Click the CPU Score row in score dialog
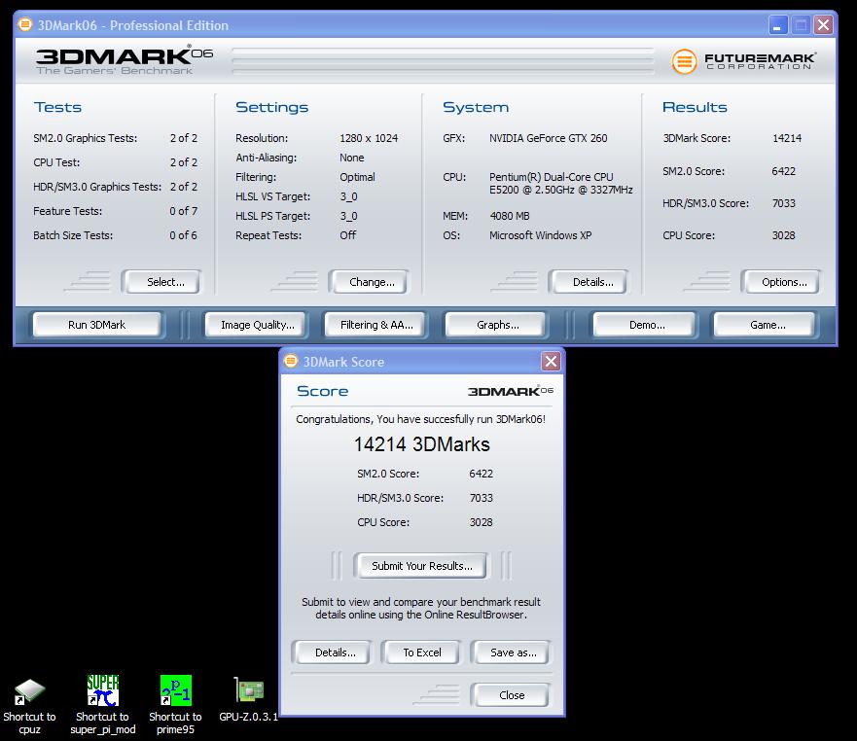857x741 pixels. pyautogui.click(x=425, y=522)
